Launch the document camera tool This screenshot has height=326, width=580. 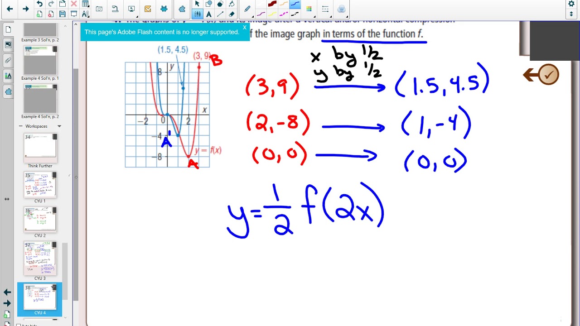click(x=115, y=9)
